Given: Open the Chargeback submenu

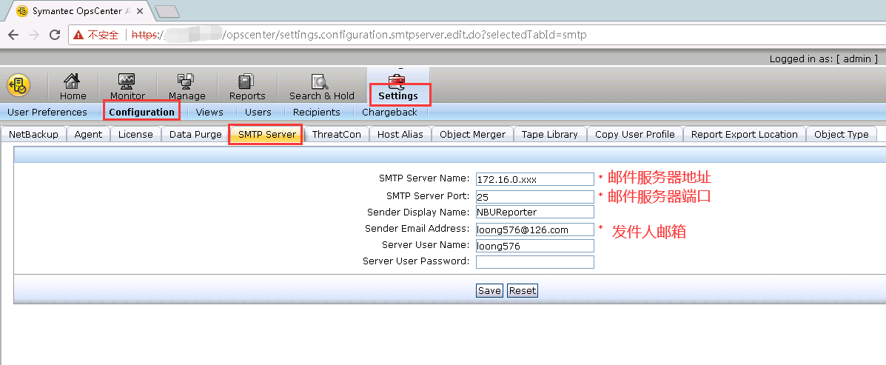Looking at the screenshot, I should click(x=390, y=112).
